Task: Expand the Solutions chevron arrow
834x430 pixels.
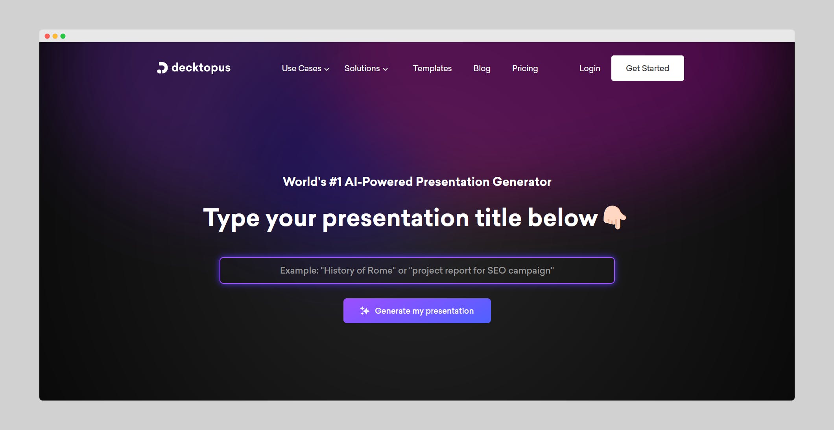Action: pyautogui.click(x=386, y=69)
